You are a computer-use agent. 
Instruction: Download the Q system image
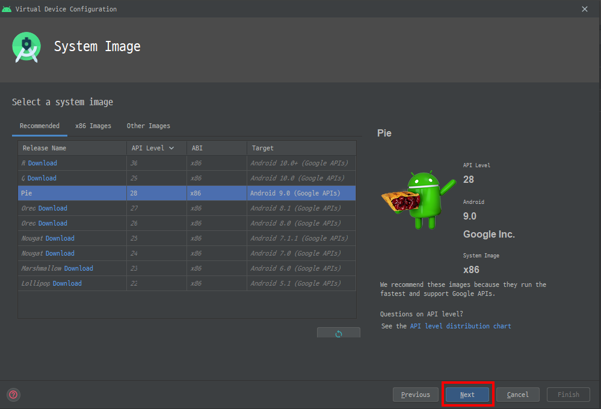[42, 178]
